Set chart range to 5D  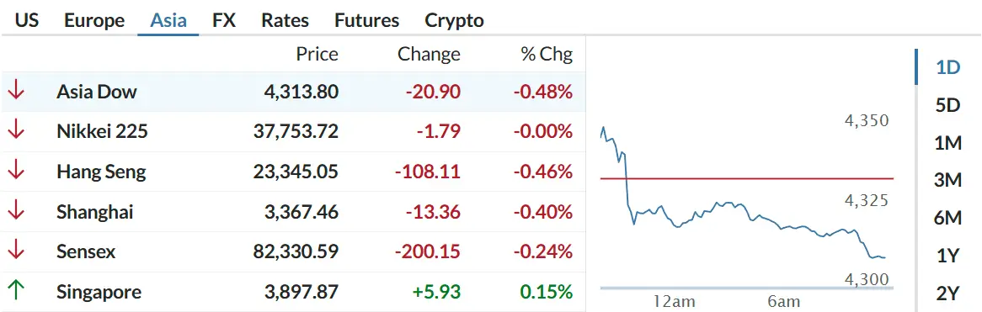click(x=947, y=105)
